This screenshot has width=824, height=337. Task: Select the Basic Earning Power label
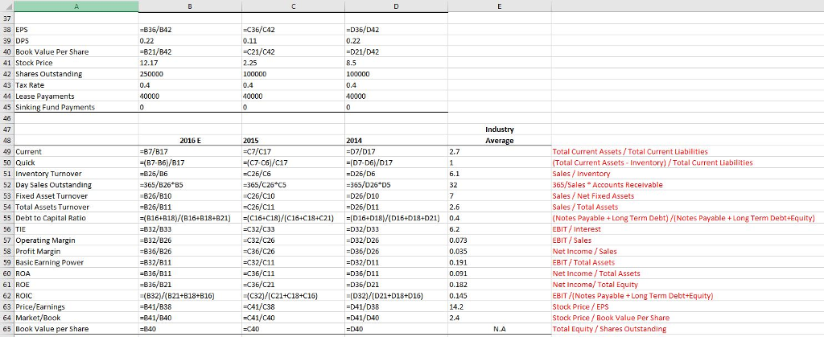(76, 262)
